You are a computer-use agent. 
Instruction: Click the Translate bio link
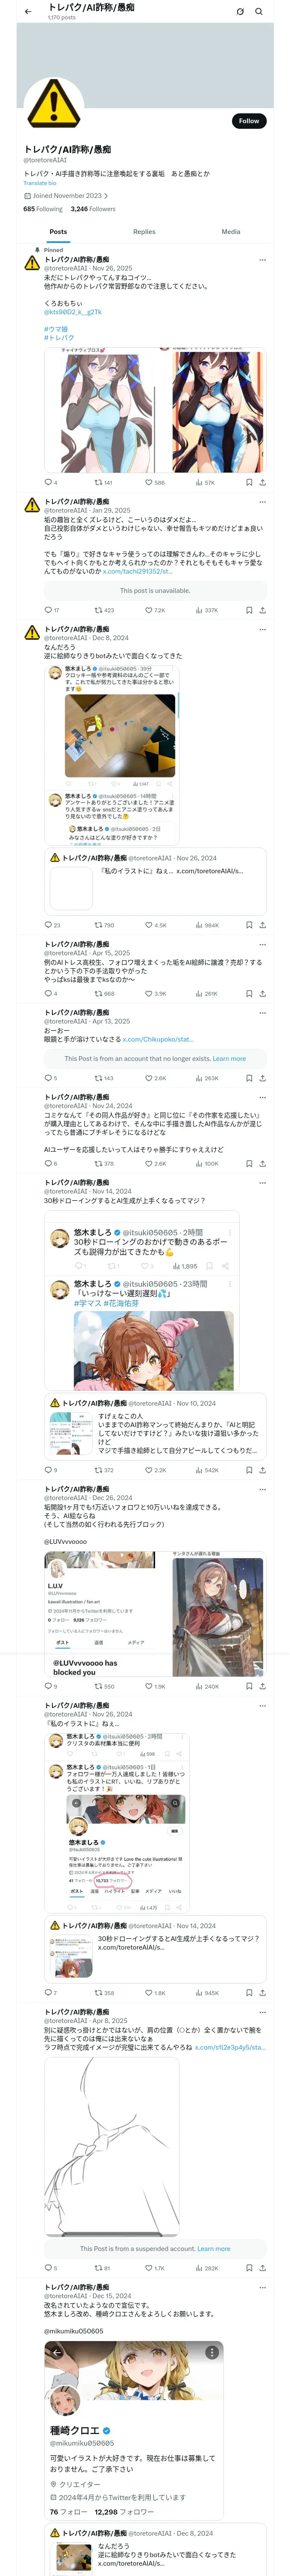click(x=40, y=183)
